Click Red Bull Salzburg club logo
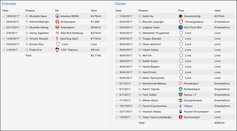This screenshot has width=237, height=131. pos(57,33)
